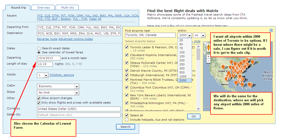The height and width of the screenshot is (139, 287).
Task: Choose 50 in the distance list
Action: click(185, 44)
